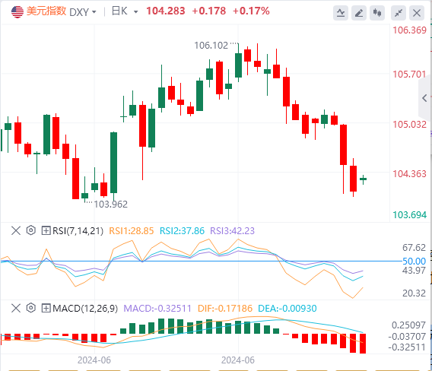Toggle the MACD panel plus box

(46, 308)
